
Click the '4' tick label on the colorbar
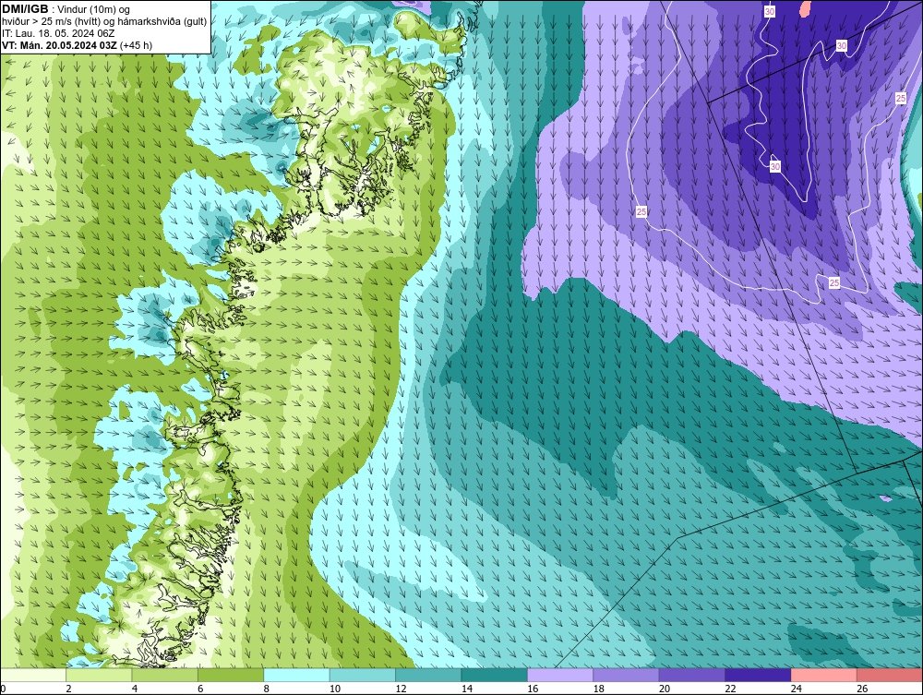tap(135, 689)
